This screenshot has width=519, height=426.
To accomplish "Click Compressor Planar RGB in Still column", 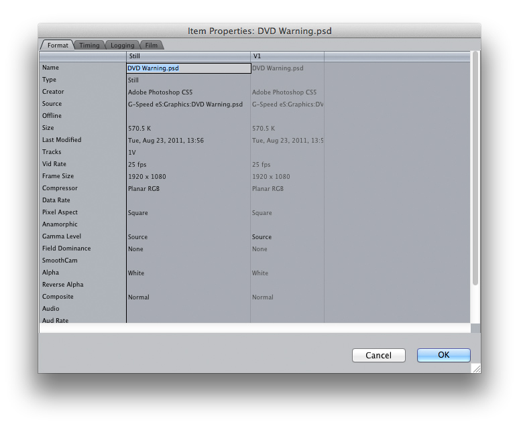I will point(143,188).
